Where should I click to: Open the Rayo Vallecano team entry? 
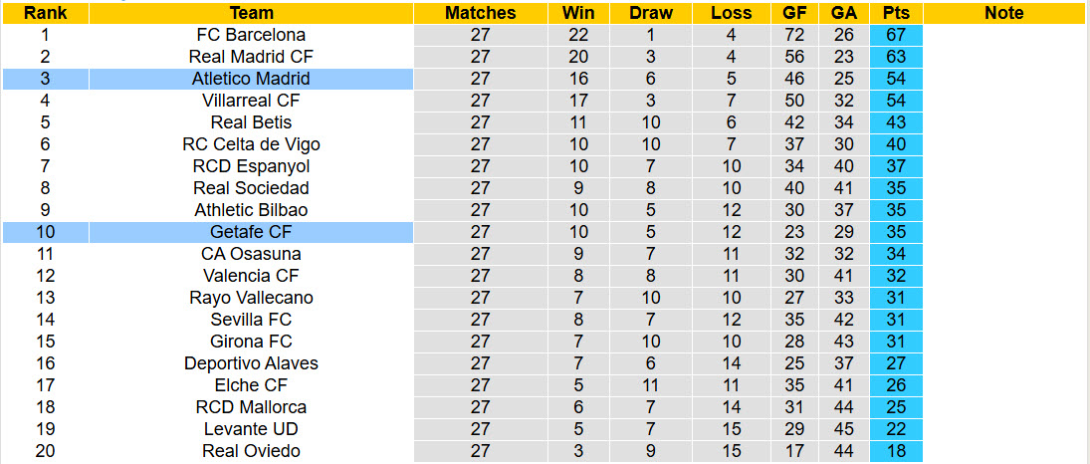click(251, 298)
